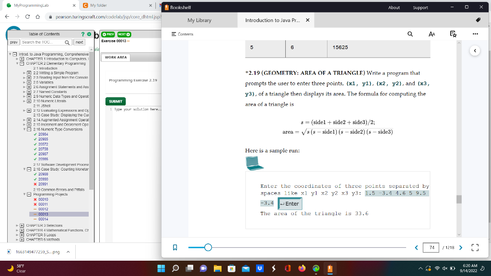
Task: Expand 2.2 Writing a Simple Program
Action: pyautogui.click(x=29, y=73)
